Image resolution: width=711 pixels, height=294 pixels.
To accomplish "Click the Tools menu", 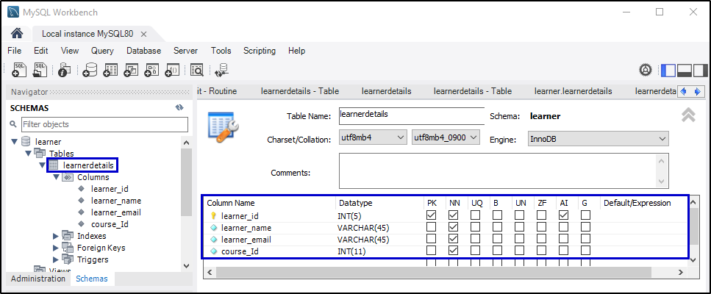I will [x=221, y=51].
